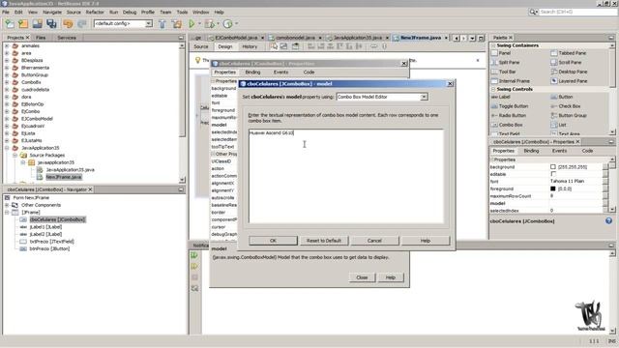Viewport: 619px width, 348px height.
Task: Expand the ButtonGroup project node
Action: 7,75
